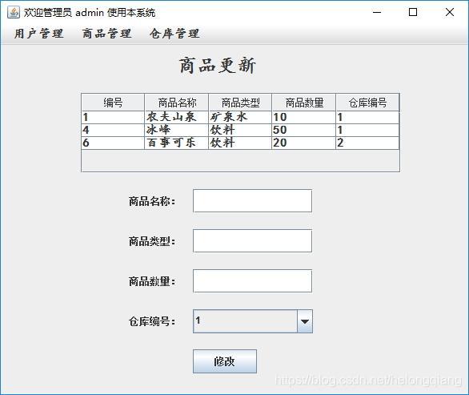Click the Java application icon in title bar
The image size is (469, 395).
tap(13, 12)
